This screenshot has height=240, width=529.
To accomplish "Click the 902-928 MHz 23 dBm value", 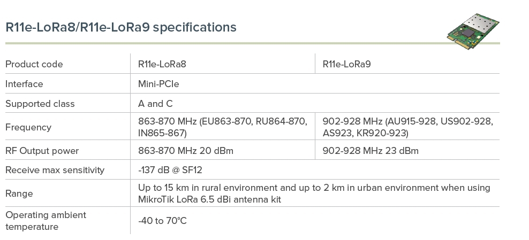I will click(x=371, y=151).
